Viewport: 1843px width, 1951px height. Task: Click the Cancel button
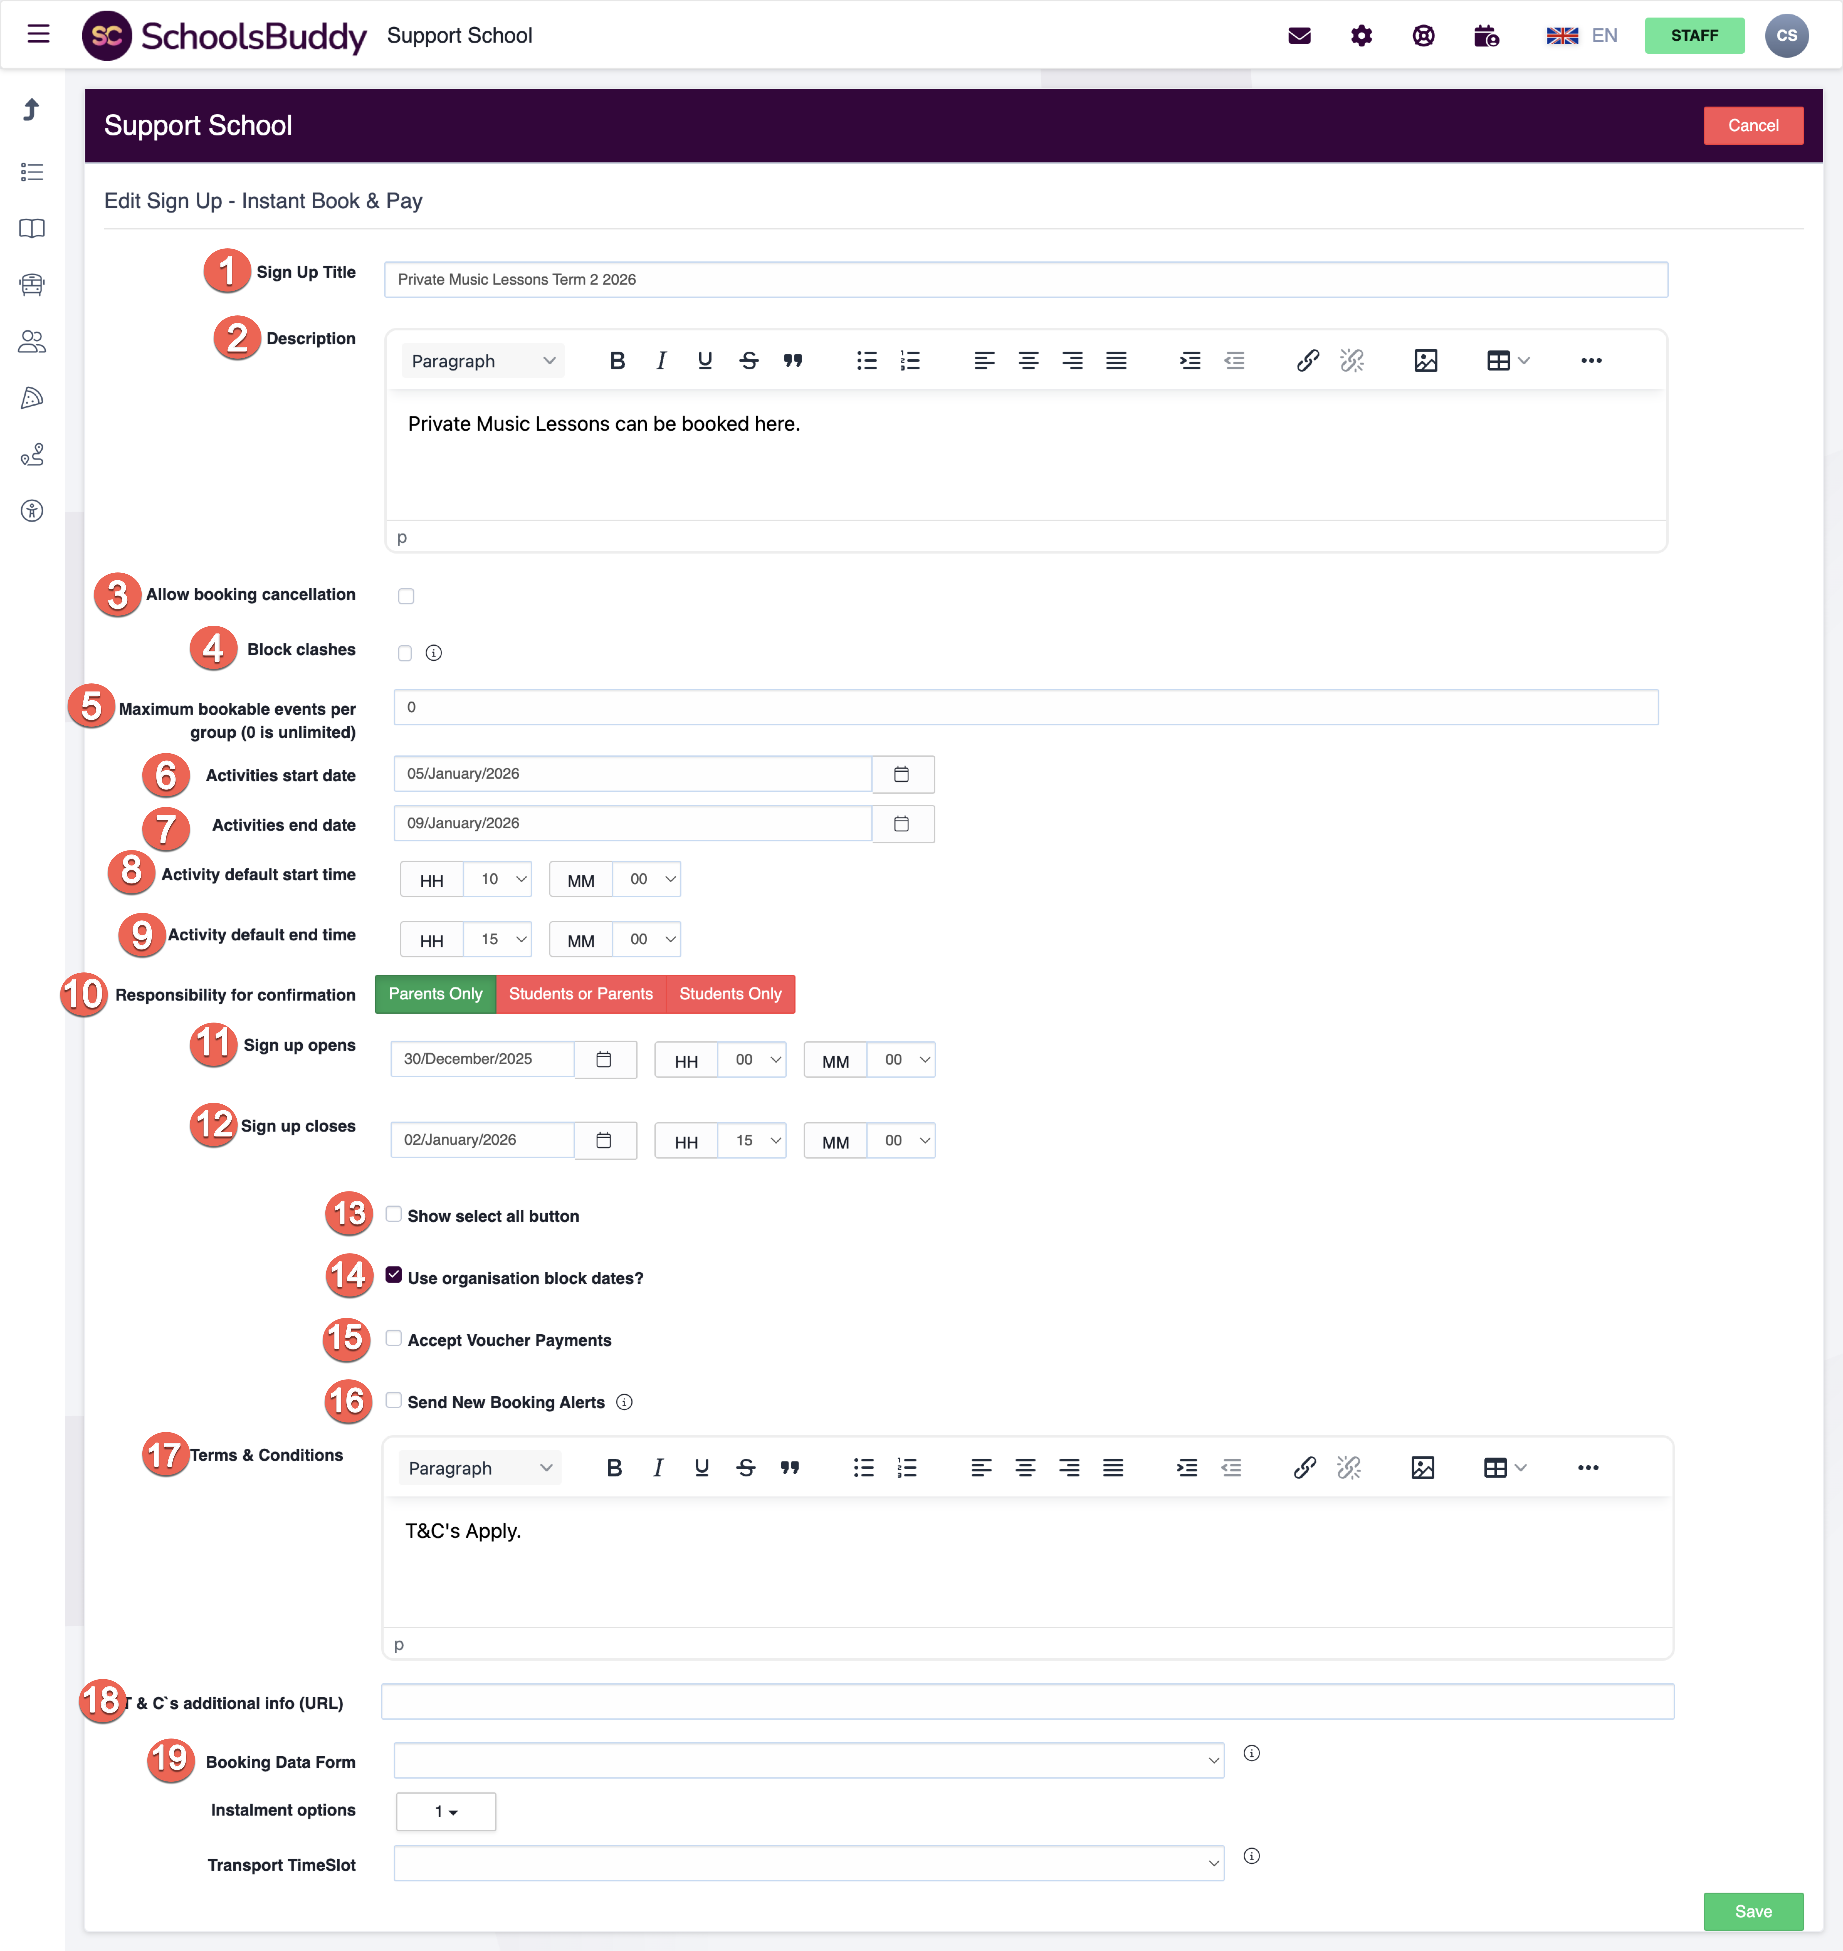(x=1753, y=126)
